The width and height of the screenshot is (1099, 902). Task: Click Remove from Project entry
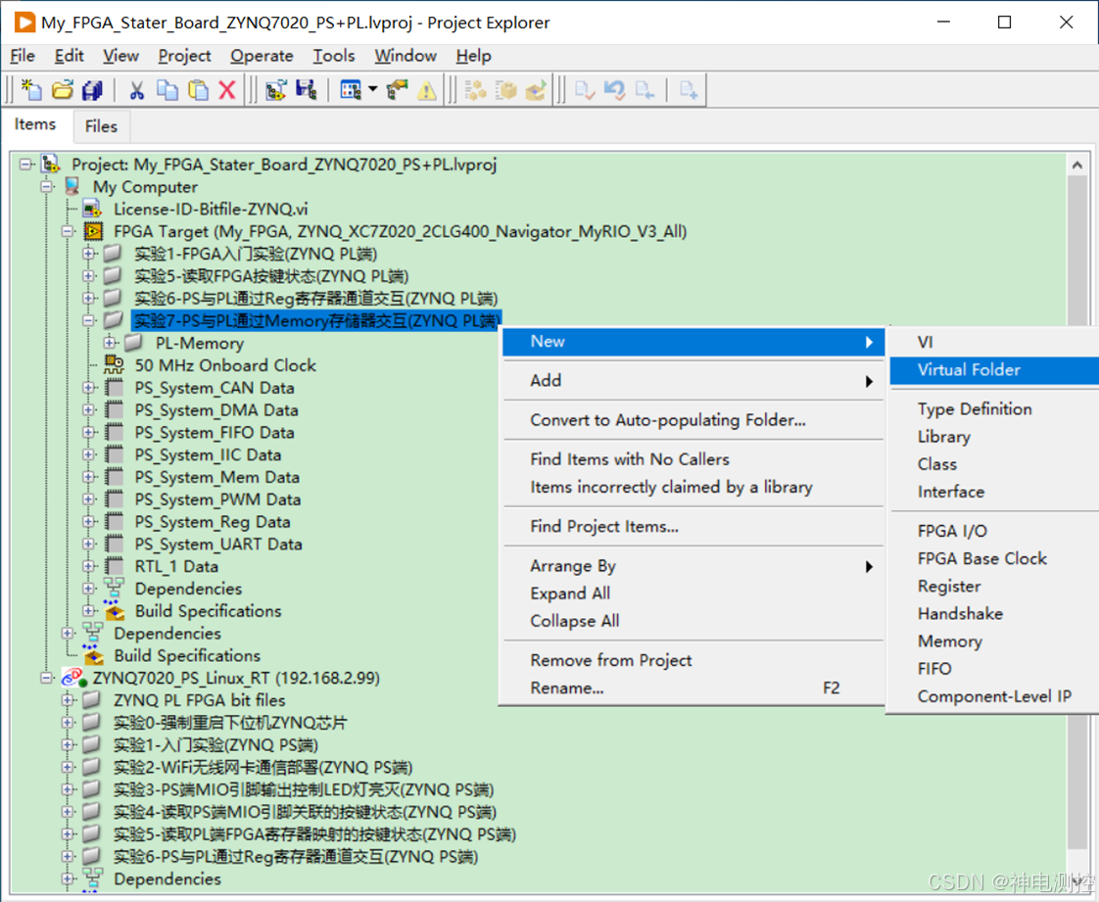(693, 660)
